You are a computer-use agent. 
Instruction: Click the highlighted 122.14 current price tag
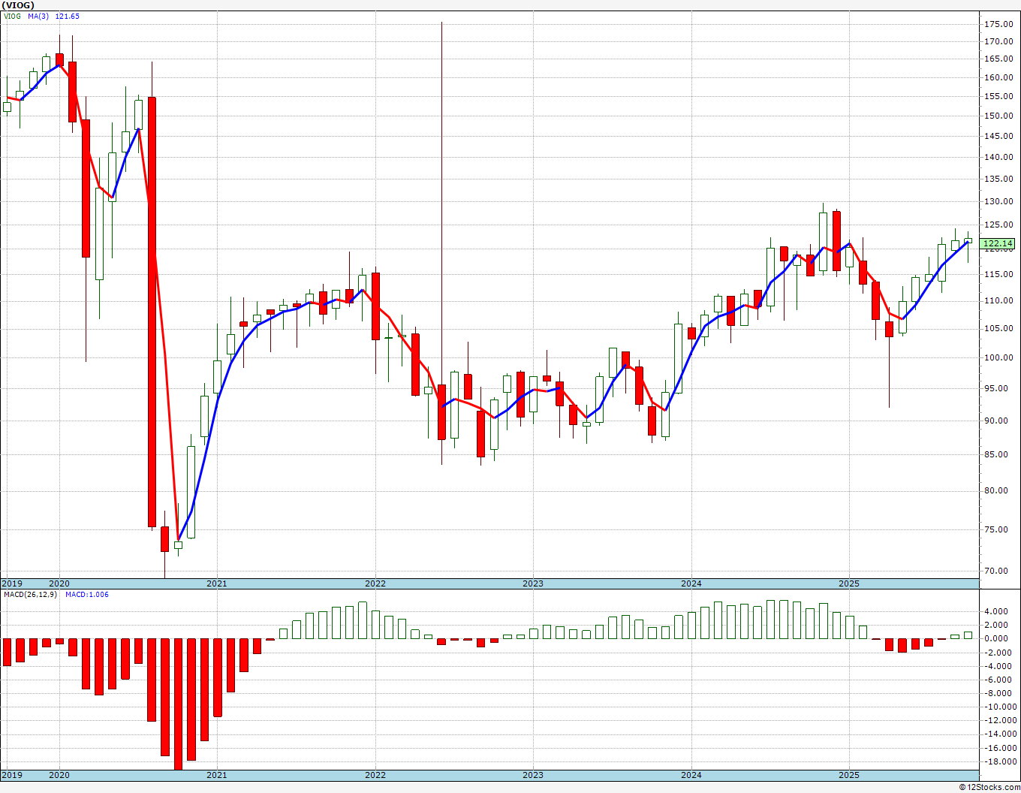click(998, 243)
